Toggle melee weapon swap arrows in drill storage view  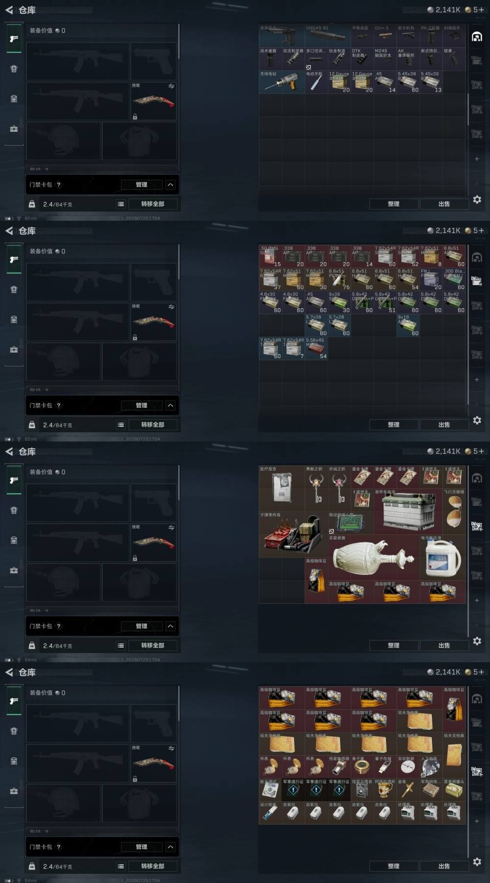pos(171,86)
